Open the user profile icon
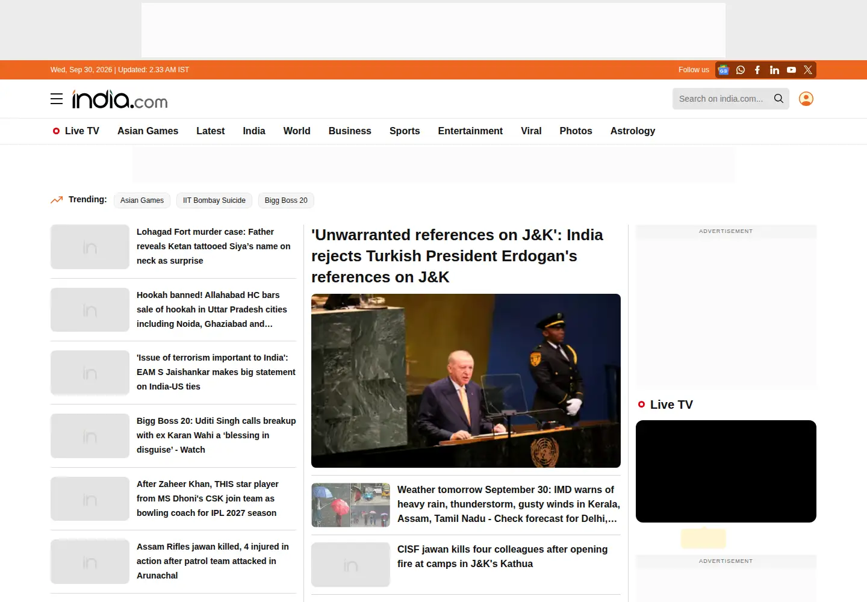 (x=806, y=99)
